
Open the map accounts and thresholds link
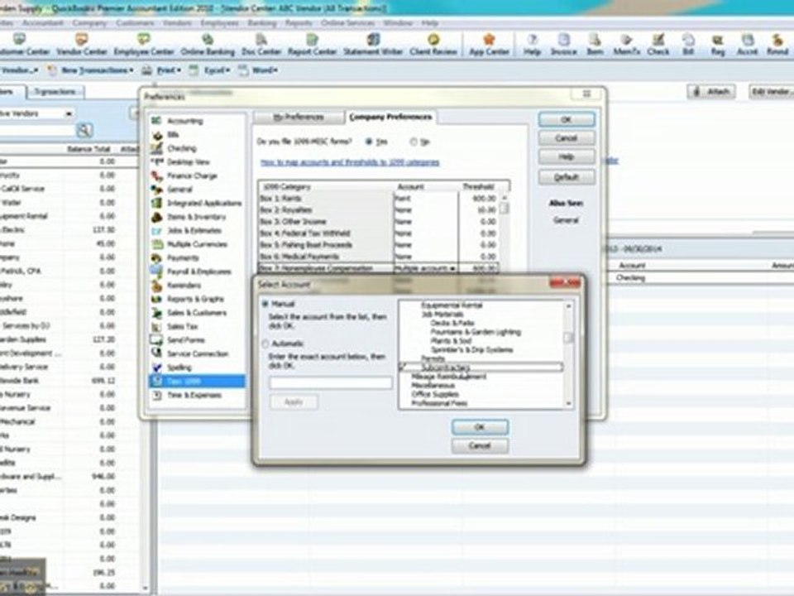[x=350, y=163]
